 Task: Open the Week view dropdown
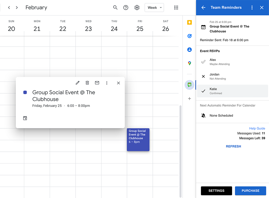pyautogui.click(x=154, y=8)
